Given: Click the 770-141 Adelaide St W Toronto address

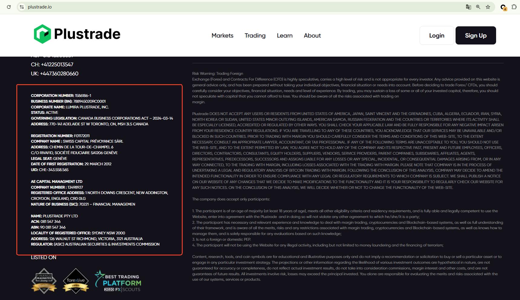Looking at the screenshot, I should [90, 124].
